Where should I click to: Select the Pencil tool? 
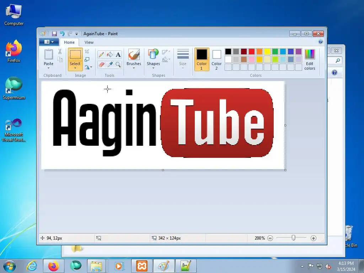[x=101, y=54]
